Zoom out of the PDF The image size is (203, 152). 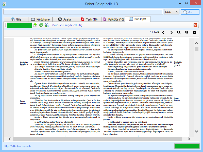pos(179,32)
